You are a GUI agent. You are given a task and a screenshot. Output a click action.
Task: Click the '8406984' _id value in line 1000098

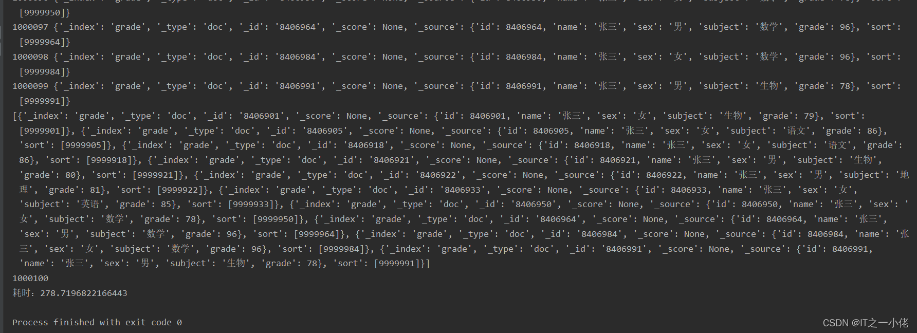point(298,57)
